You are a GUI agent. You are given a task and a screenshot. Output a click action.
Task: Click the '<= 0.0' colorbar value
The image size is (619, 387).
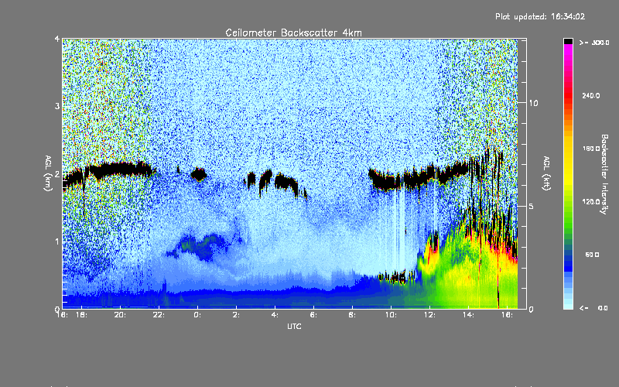coord(594,307)
